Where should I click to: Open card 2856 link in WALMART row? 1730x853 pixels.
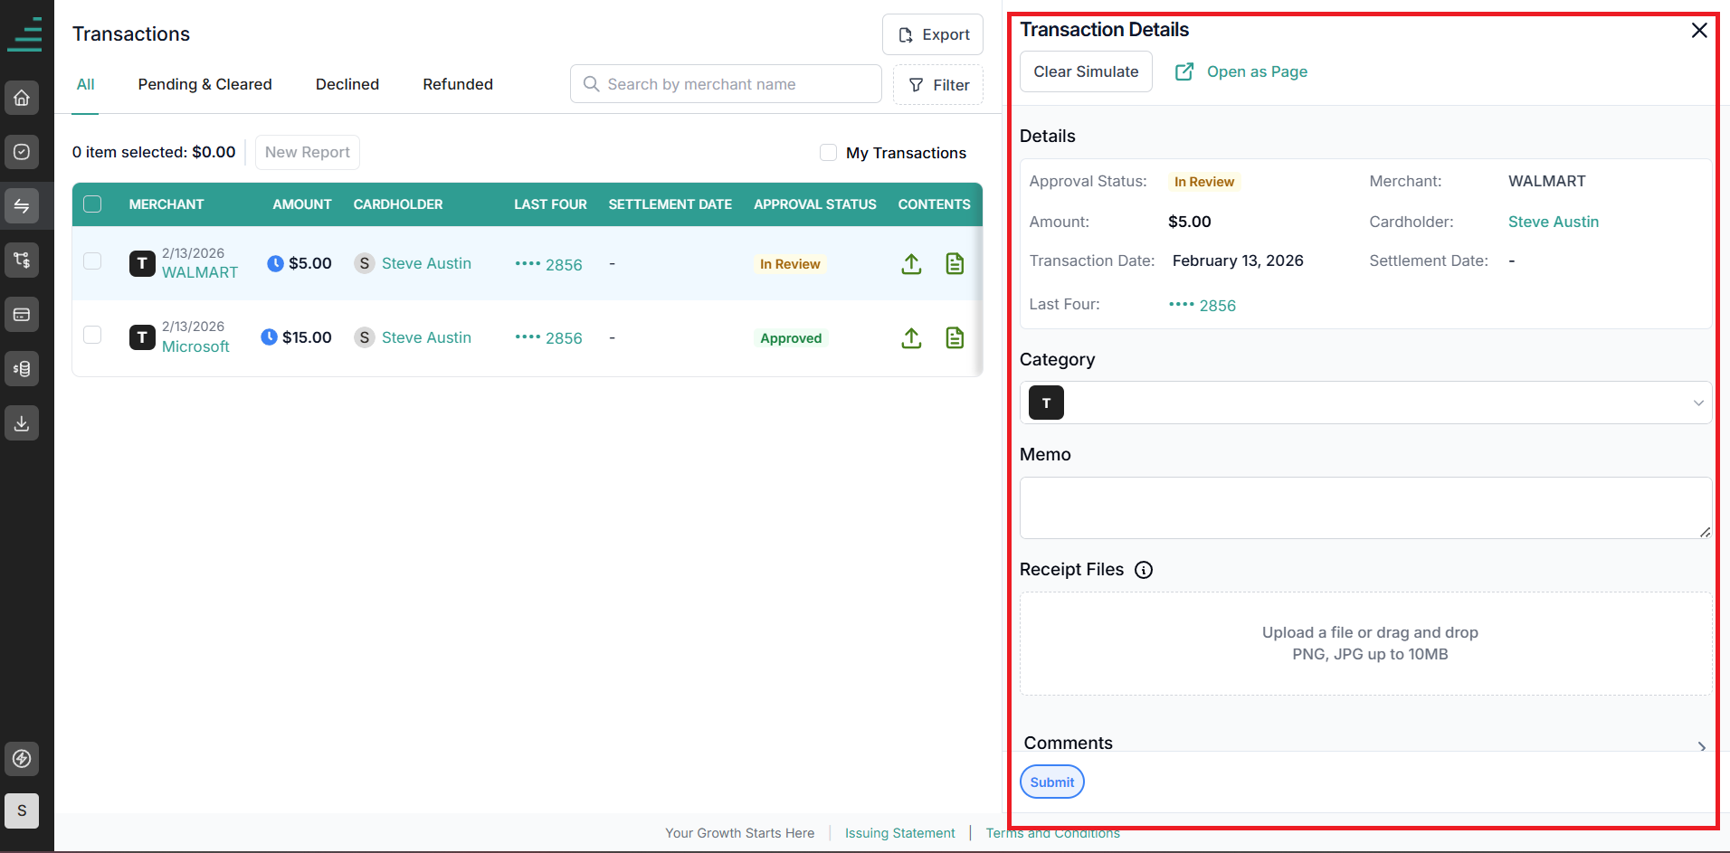(548, 265)
